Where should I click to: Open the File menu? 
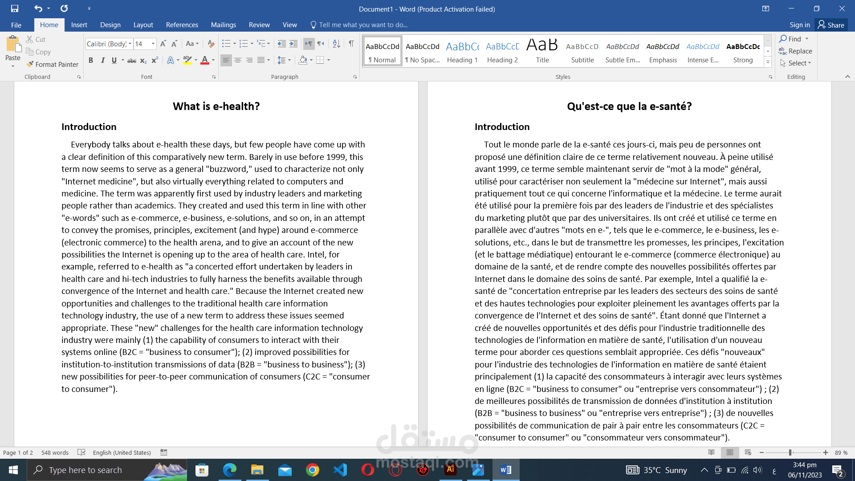point(16,25)
